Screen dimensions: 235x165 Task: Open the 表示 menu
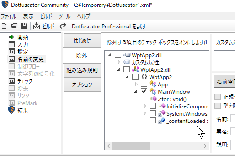tap(28, 16)
